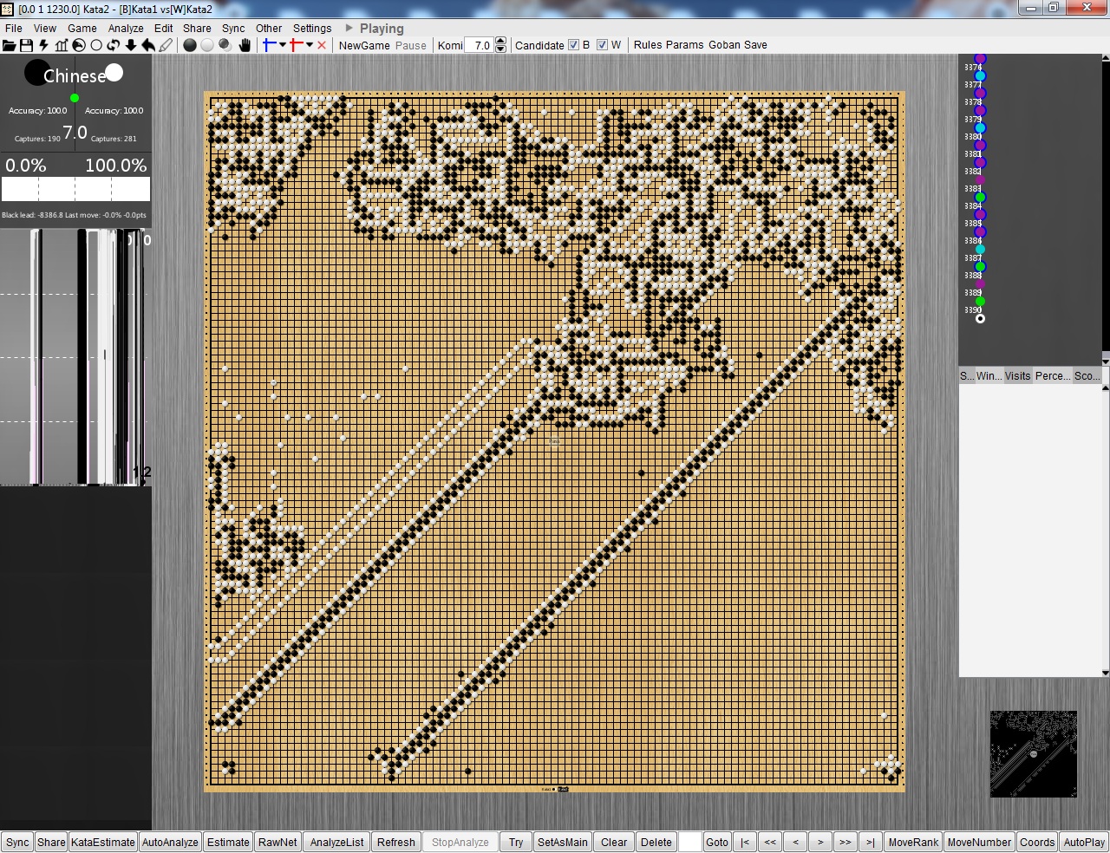
Task: Open the blue marker dropdown arrow
Action: (x=283, y=45)
